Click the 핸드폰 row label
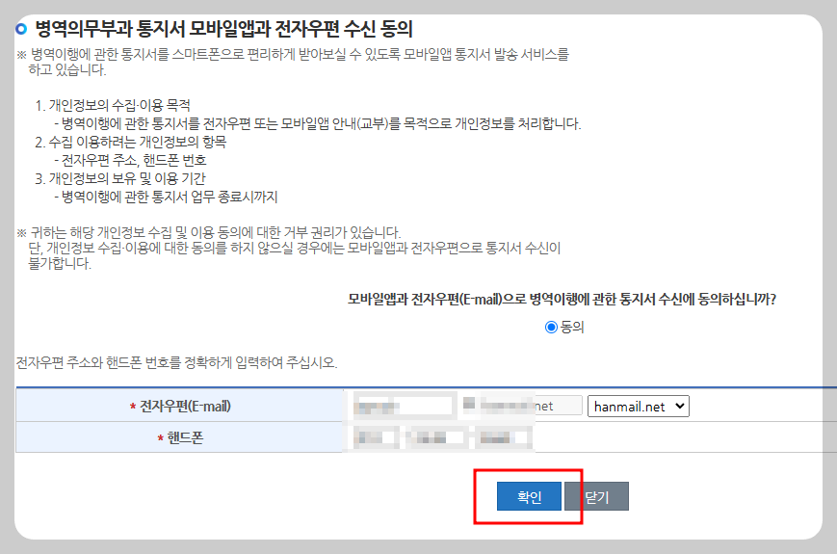Image resolution: width=837 pixels, height=554 pixels. (180, 437)
